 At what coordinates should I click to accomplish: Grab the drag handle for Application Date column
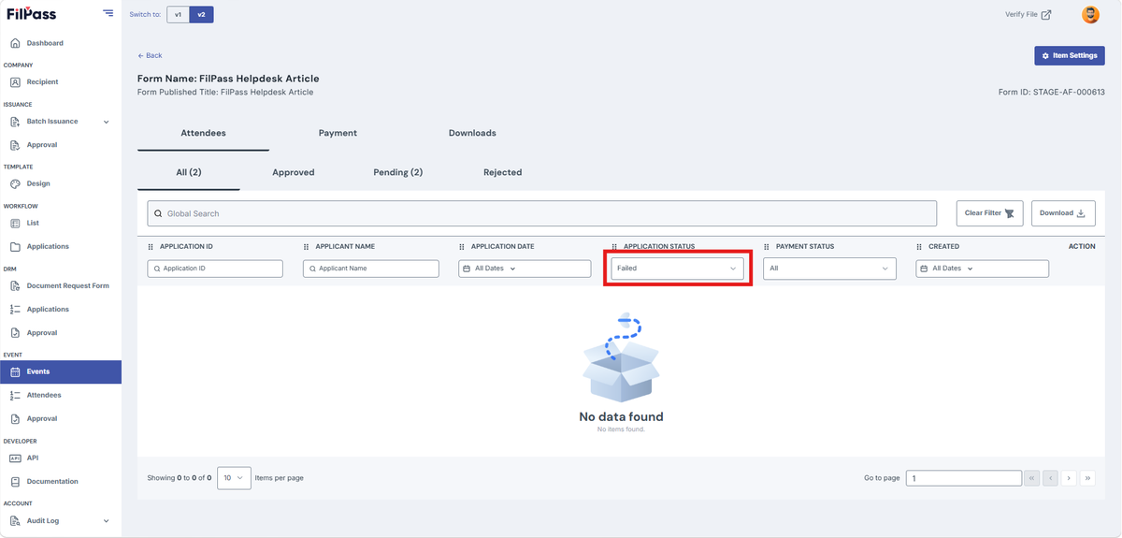(x=462, y=247)
